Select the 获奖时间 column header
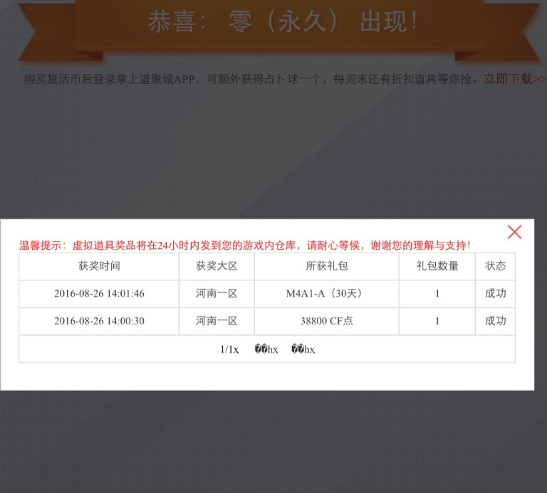Viewport: 547px width, 493px height. pyautogui.click(x=99, y=266)
